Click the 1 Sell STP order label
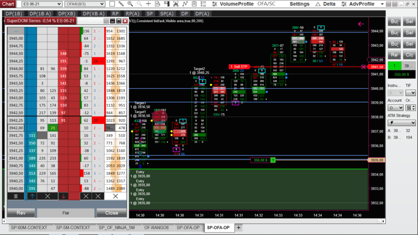418x235 pixels. 239,66
